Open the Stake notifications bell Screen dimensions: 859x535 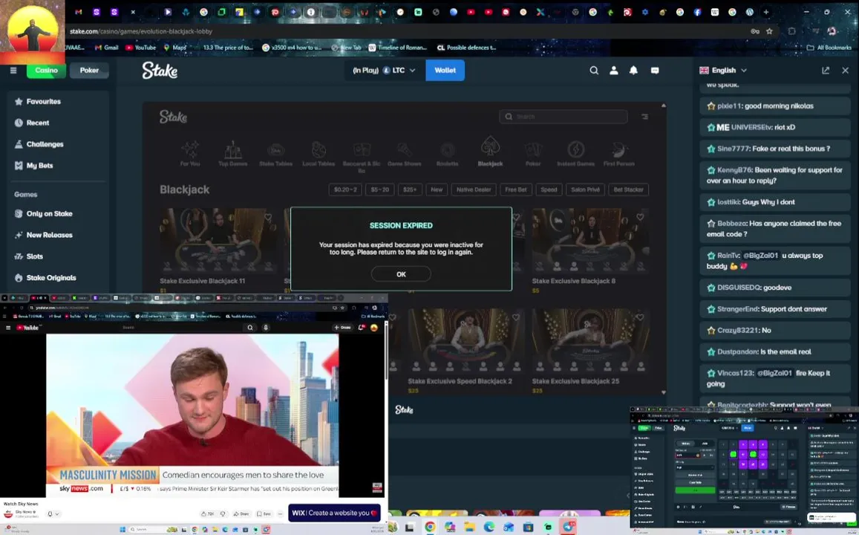tap(633, 70)
